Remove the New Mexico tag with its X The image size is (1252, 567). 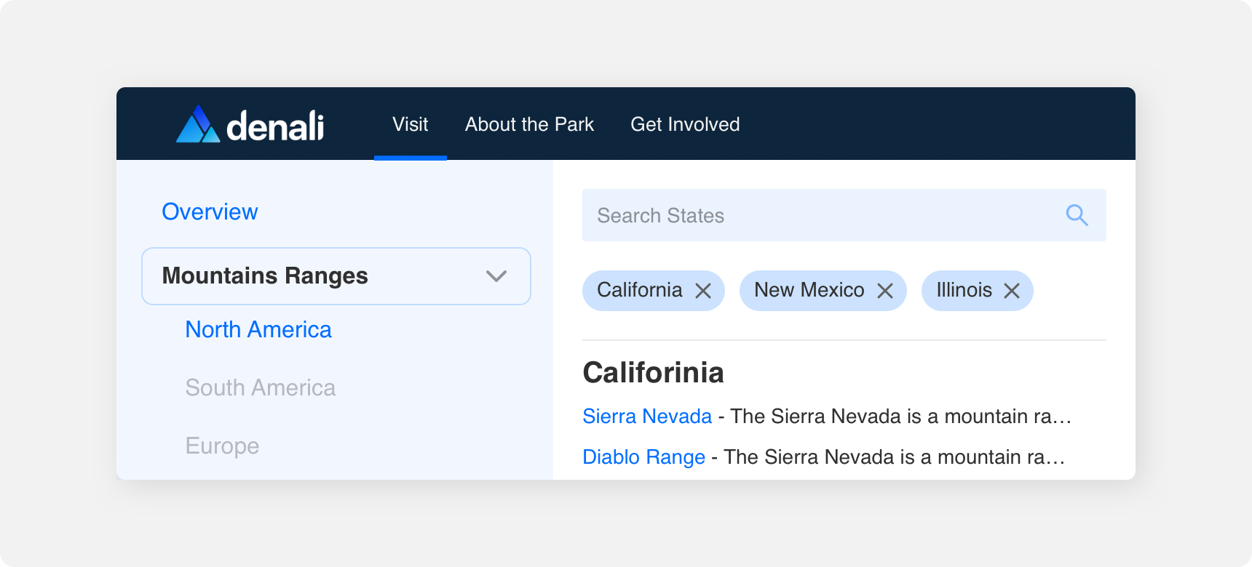(885, 291)
